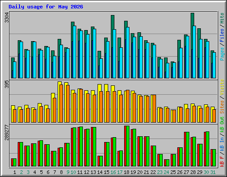Click the 3304 value on the hits axis
Image resolution: width=227 pixels, height=177 pixels.
7,18
